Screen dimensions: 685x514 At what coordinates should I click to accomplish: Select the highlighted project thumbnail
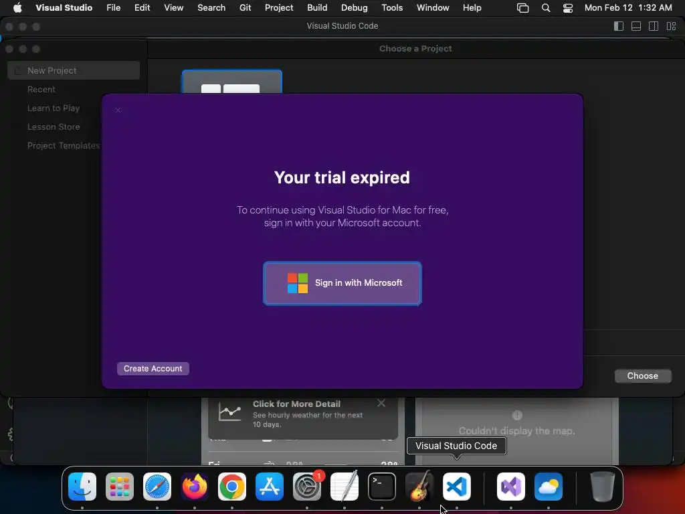point(231,82)
